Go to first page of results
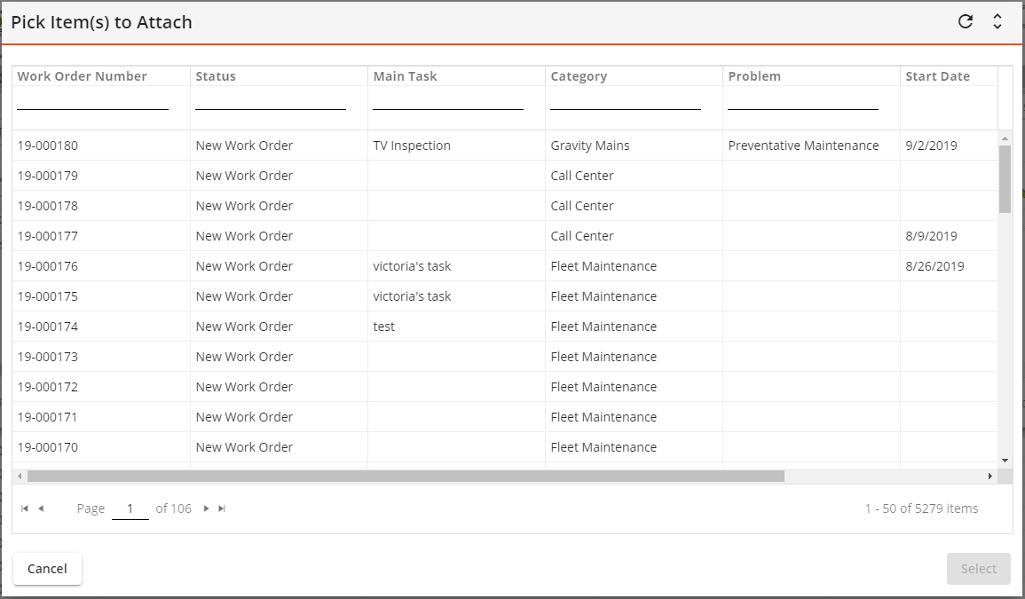The height and width of the screenshot is (599, 1025). click(25, 508)
